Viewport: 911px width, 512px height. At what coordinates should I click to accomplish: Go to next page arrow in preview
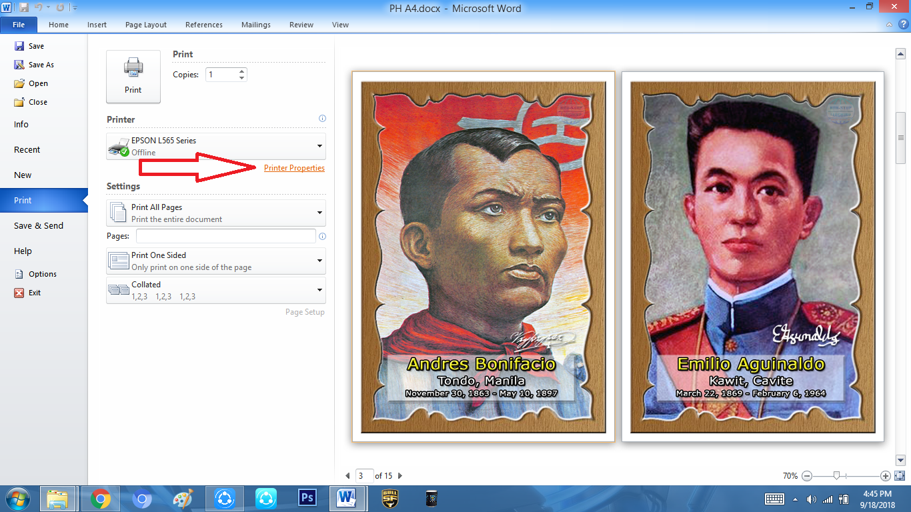coord(399,476)
